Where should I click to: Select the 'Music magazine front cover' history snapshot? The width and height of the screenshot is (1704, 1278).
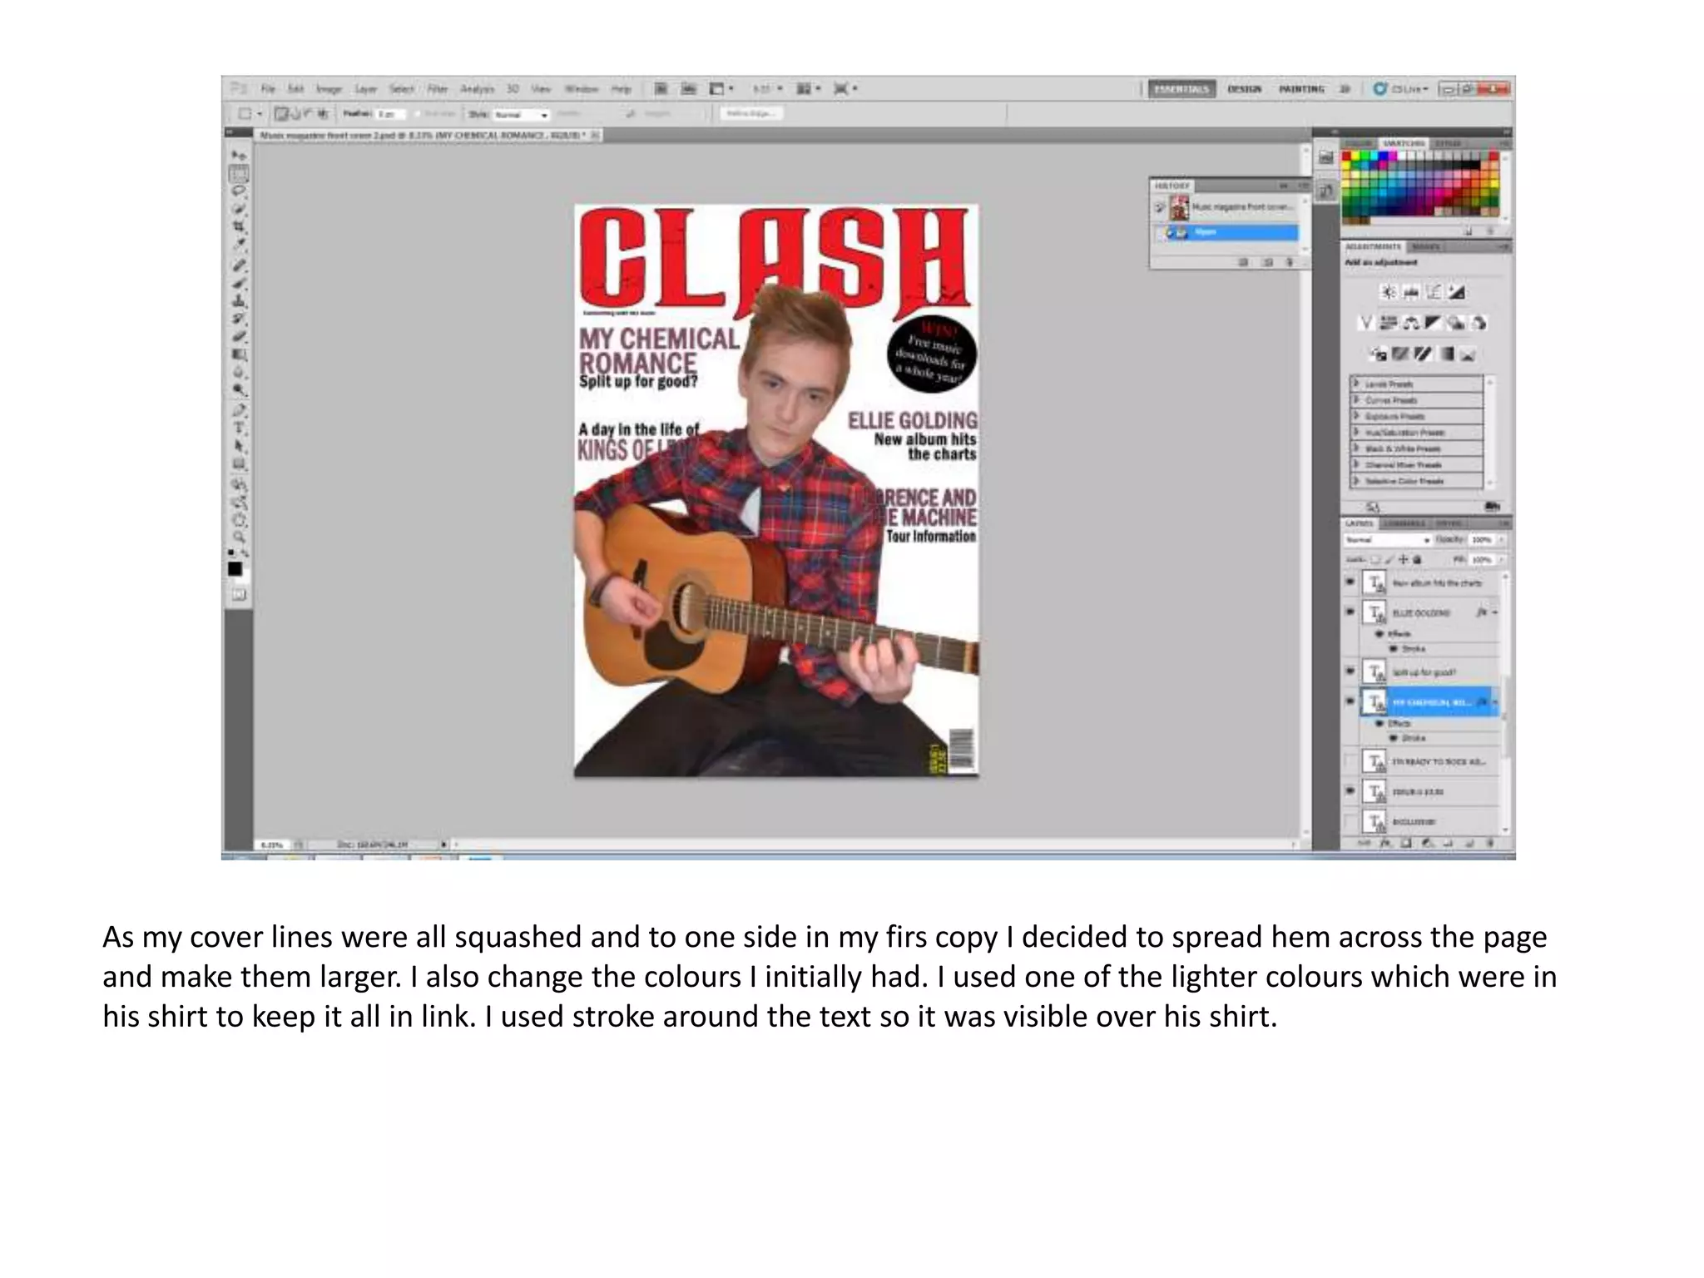coord(1232,206)
